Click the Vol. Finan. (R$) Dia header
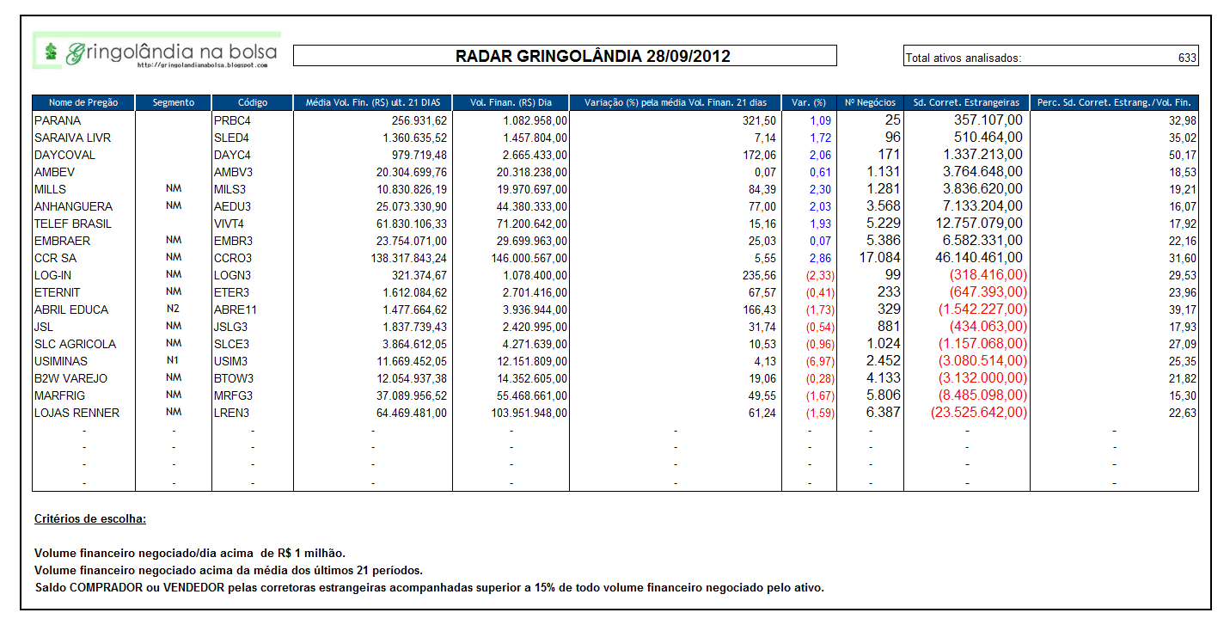The width and height of the screenshot is (1230, 625). pos(511,102)
